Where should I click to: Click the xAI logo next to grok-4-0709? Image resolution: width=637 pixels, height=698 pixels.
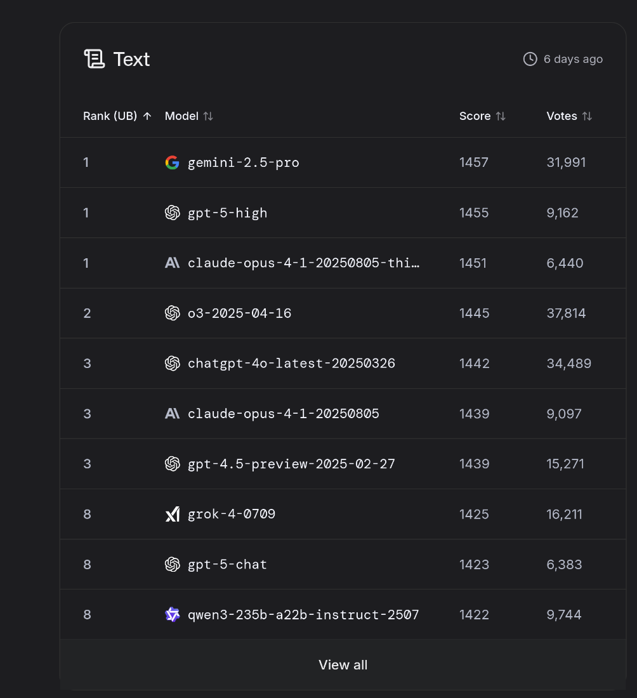pos(173,514)
